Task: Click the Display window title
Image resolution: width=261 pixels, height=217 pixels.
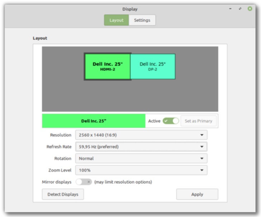Action: coord(130,9)
